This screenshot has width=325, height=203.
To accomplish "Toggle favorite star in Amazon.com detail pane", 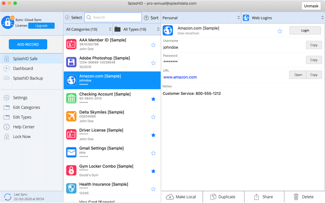I will (280, 31).
